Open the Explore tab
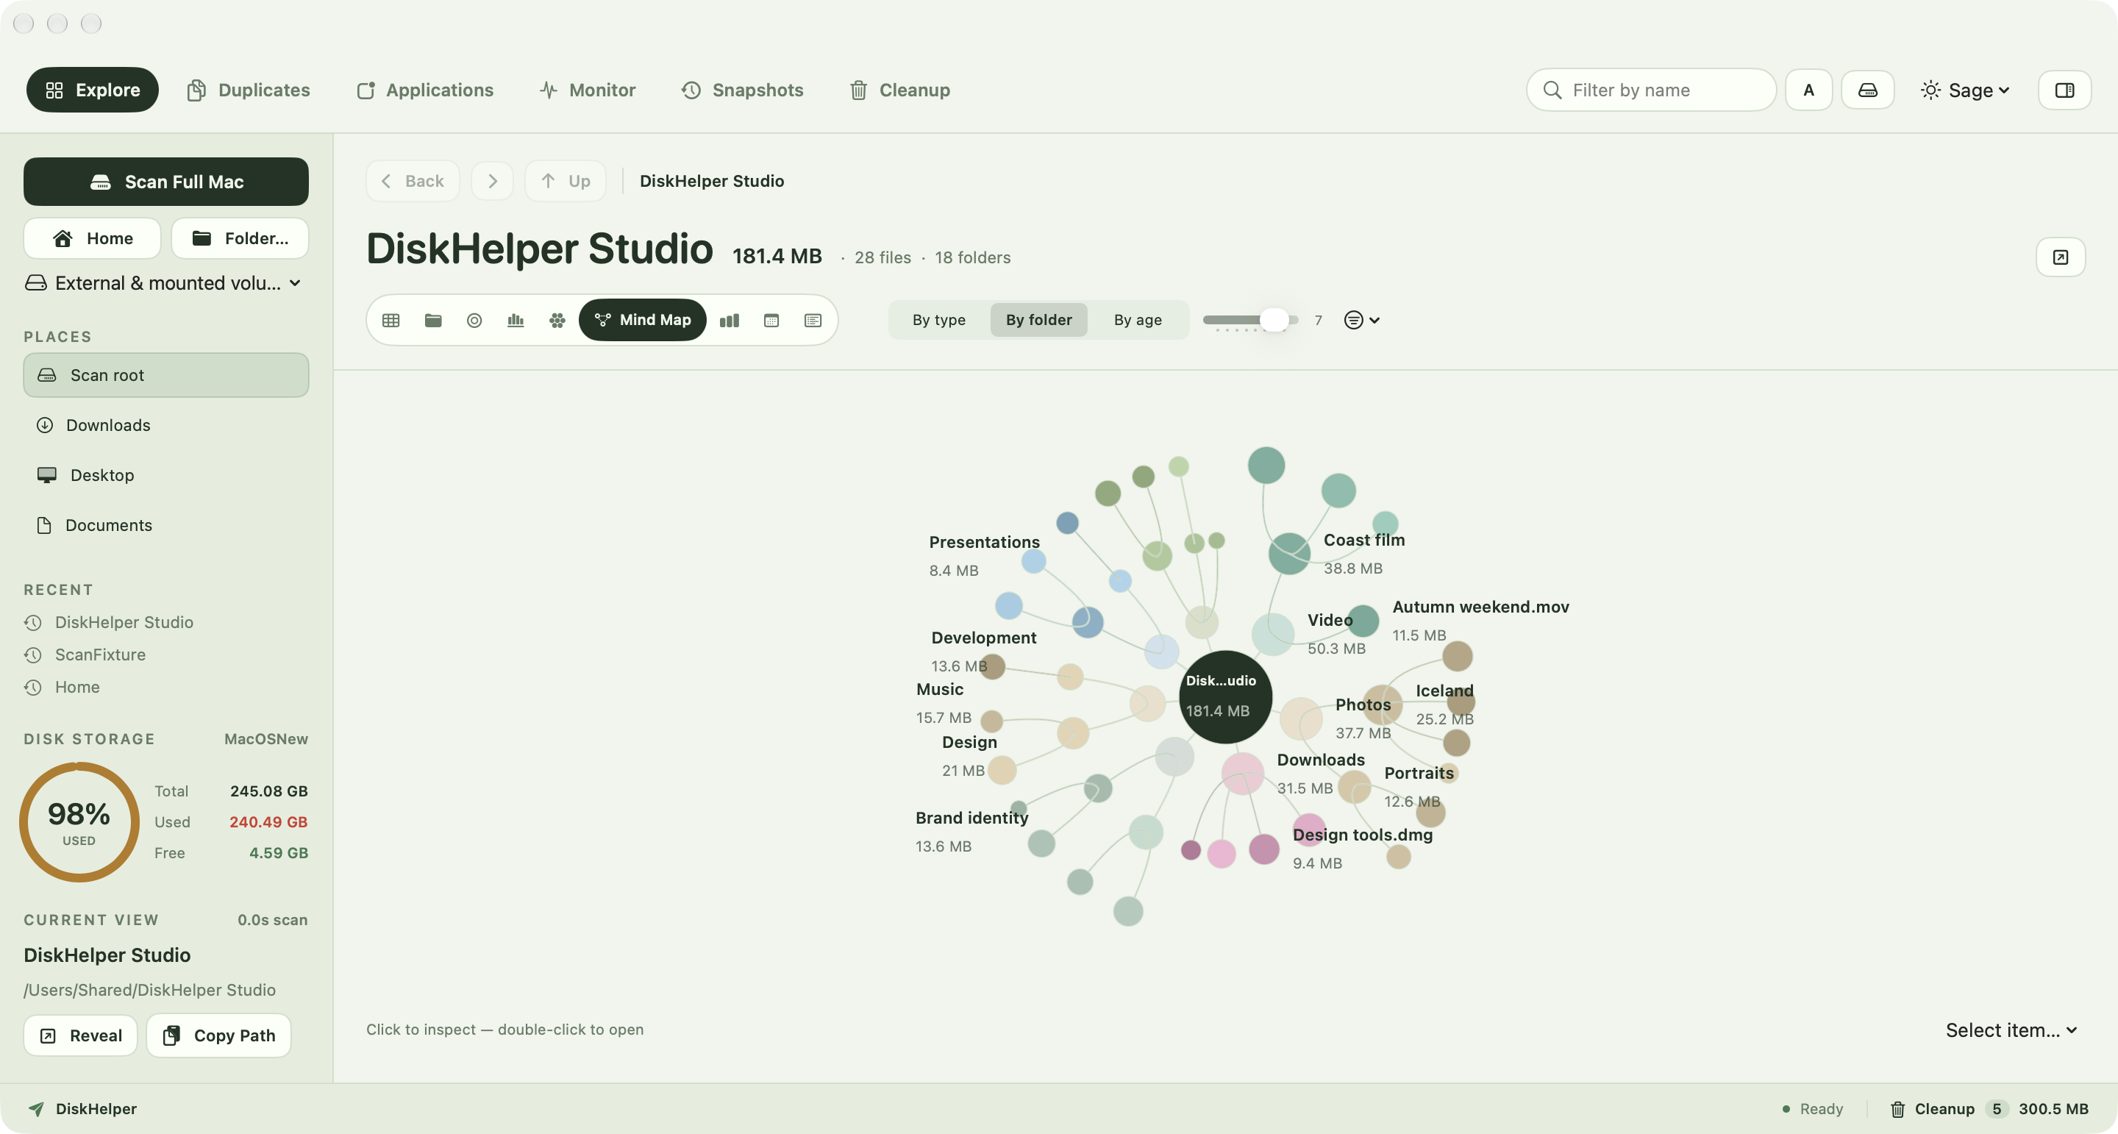This screenshot has width=2118, height=1134. [92, 90]
